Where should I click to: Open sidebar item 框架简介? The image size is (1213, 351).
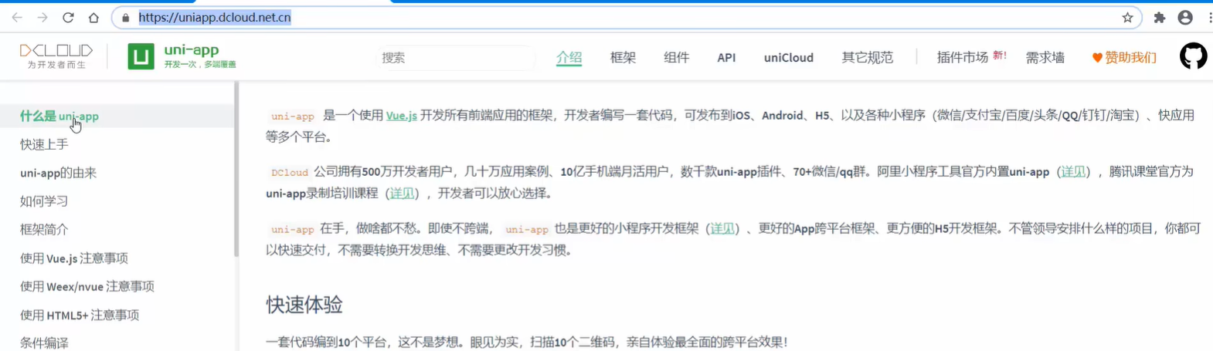pos(44,229)
